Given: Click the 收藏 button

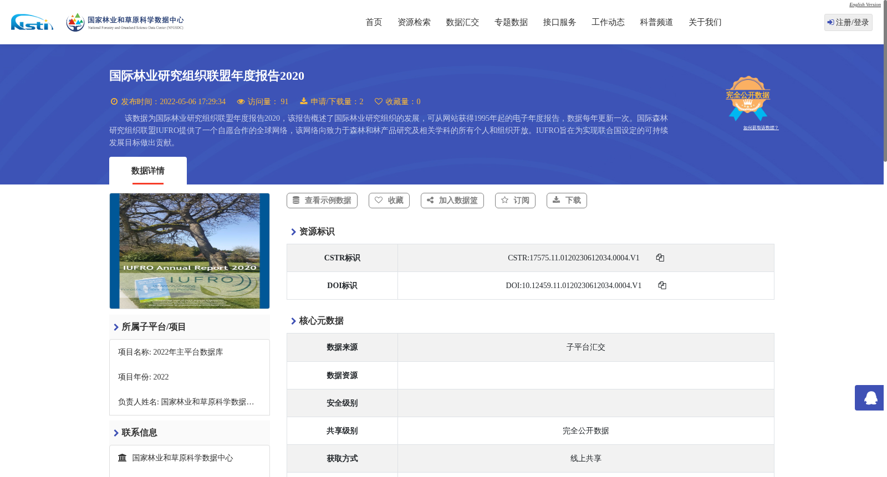Looking at the screenshot, I should point(389,201).
